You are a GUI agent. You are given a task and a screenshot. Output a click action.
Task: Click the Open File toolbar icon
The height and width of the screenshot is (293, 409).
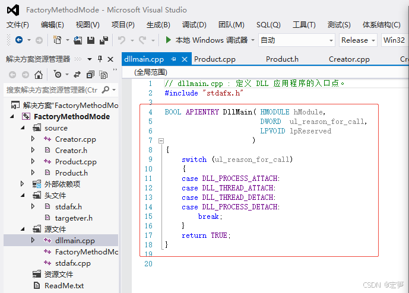(x=78, y=40)
